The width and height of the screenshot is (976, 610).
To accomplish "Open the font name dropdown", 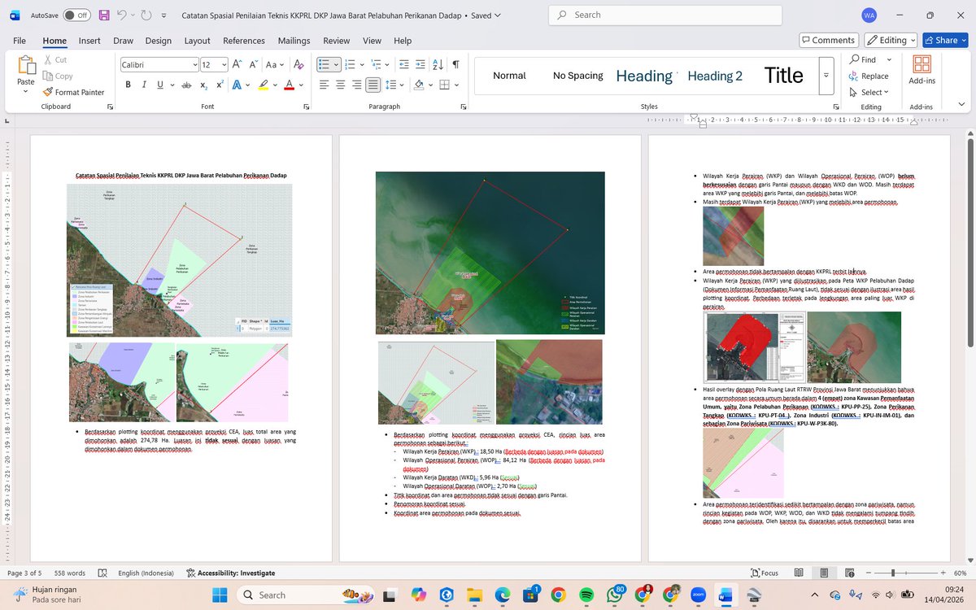I will (194, 64).
